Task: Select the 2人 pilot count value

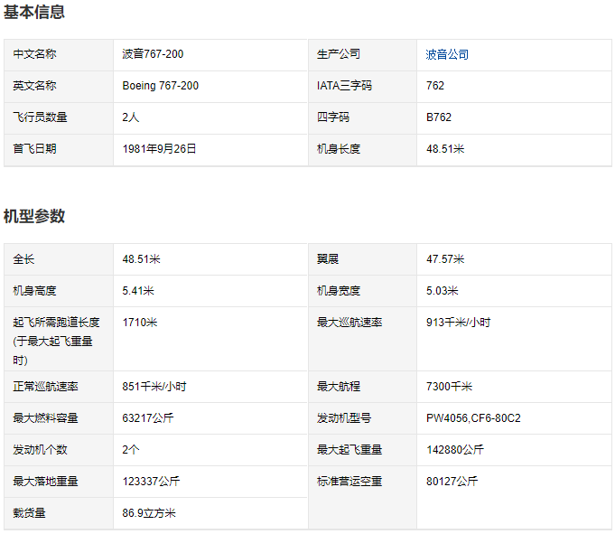Action: tap(131, 117)
